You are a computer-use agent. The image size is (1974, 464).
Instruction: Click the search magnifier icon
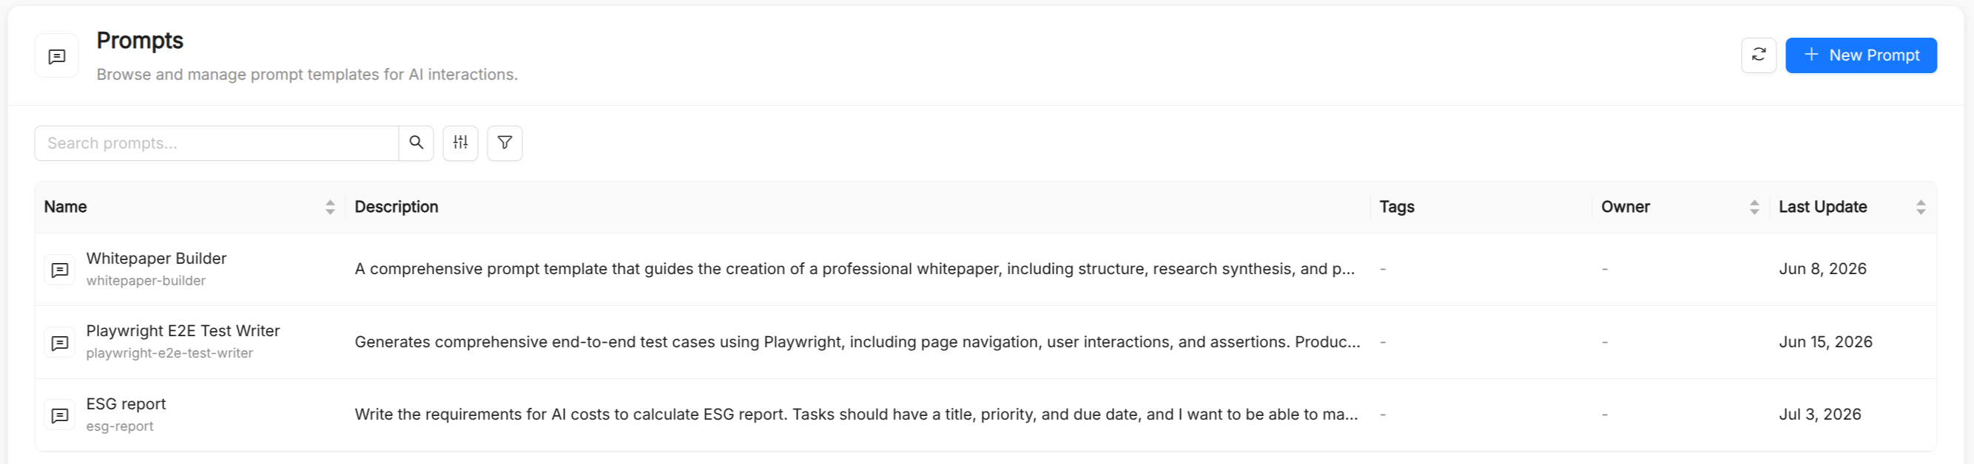click(x=416, y=143)
